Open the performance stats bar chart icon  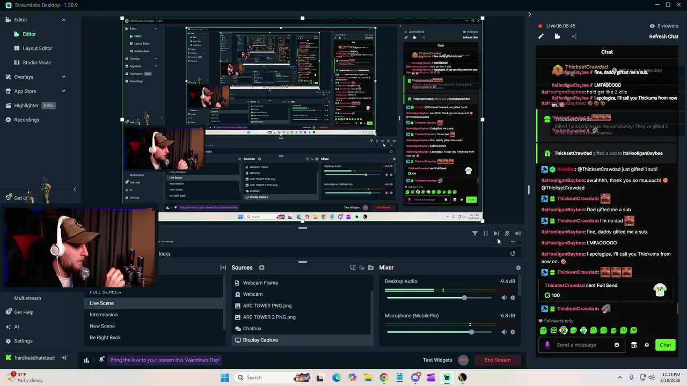point(86,360)
